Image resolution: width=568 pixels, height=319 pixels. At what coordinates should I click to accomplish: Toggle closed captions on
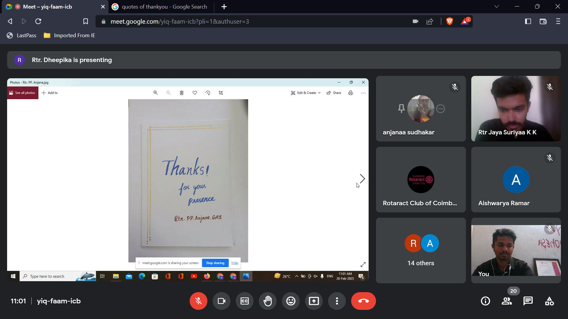pos(245,301)
